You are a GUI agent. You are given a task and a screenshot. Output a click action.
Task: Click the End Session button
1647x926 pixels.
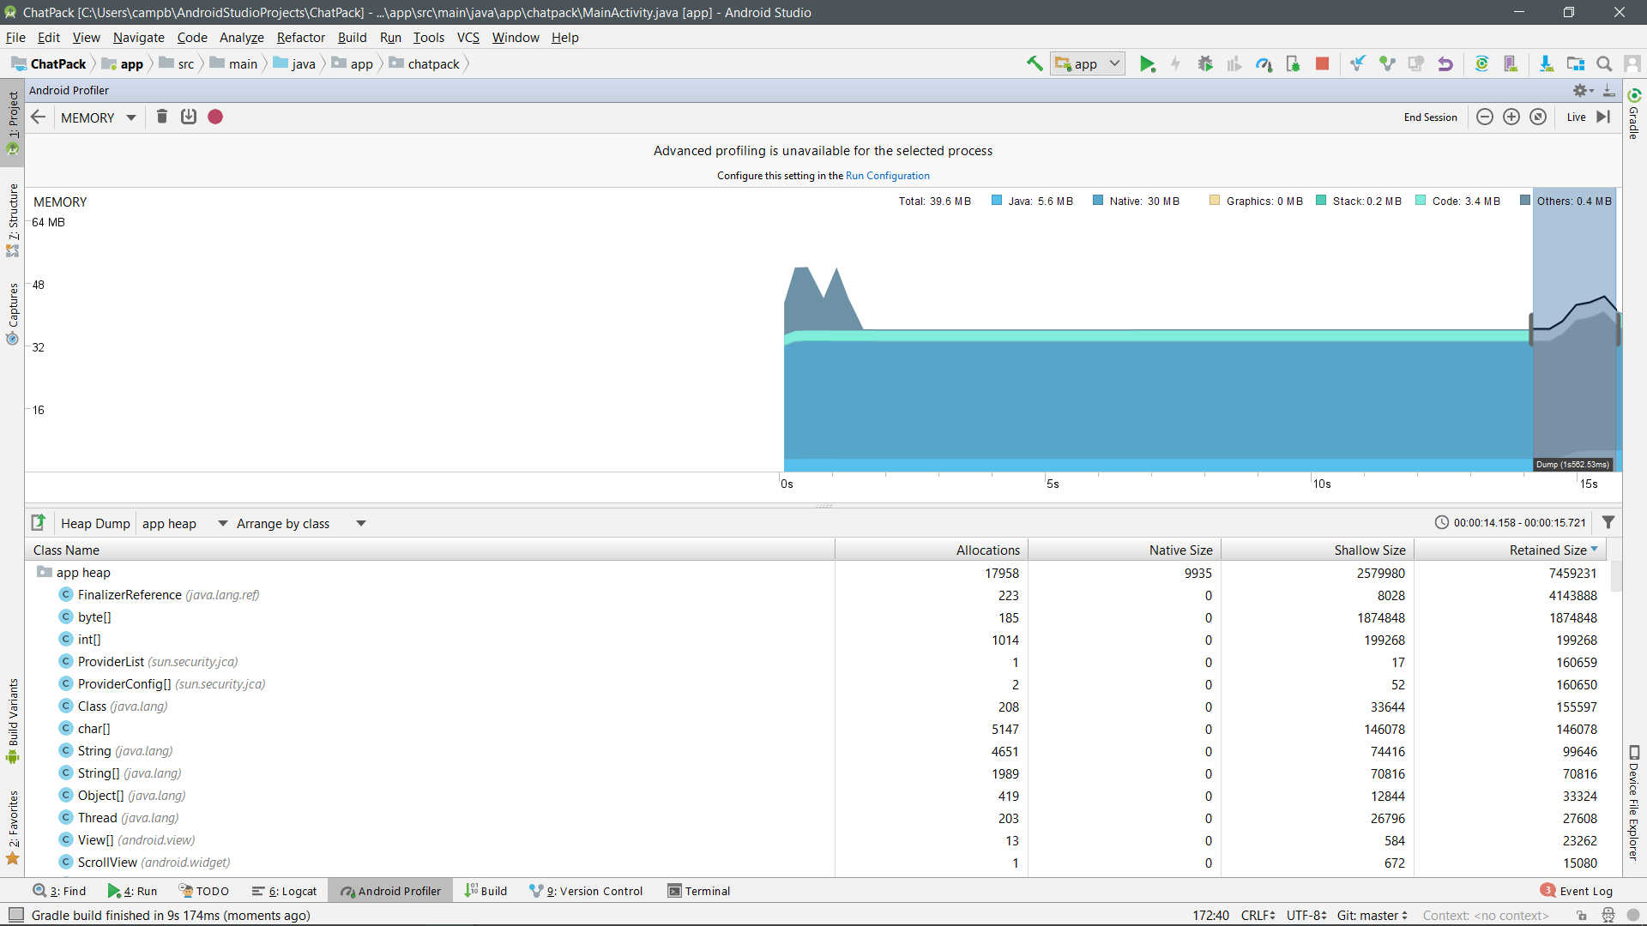[1430, 117]
